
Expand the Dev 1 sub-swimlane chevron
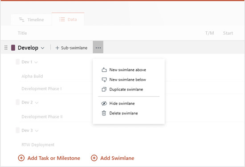(36, 62)
